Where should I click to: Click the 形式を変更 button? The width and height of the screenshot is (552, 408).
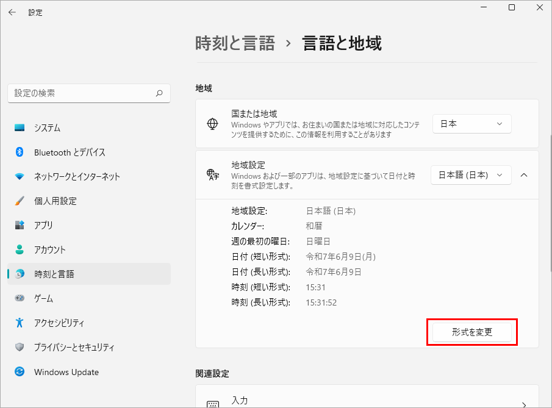471,332
